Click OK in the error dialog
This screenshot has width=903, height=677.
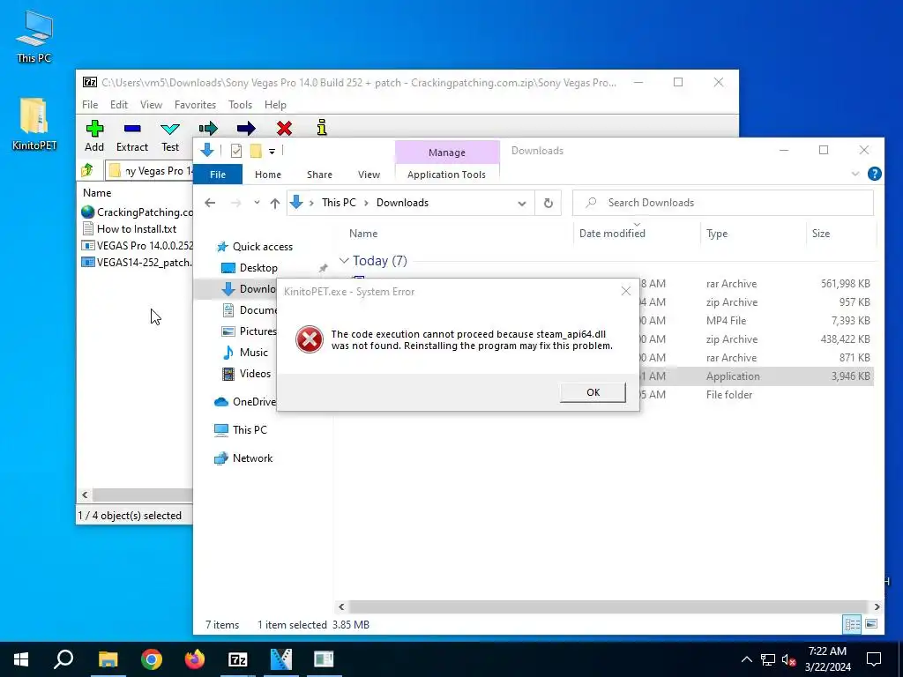tap(593, 392)
